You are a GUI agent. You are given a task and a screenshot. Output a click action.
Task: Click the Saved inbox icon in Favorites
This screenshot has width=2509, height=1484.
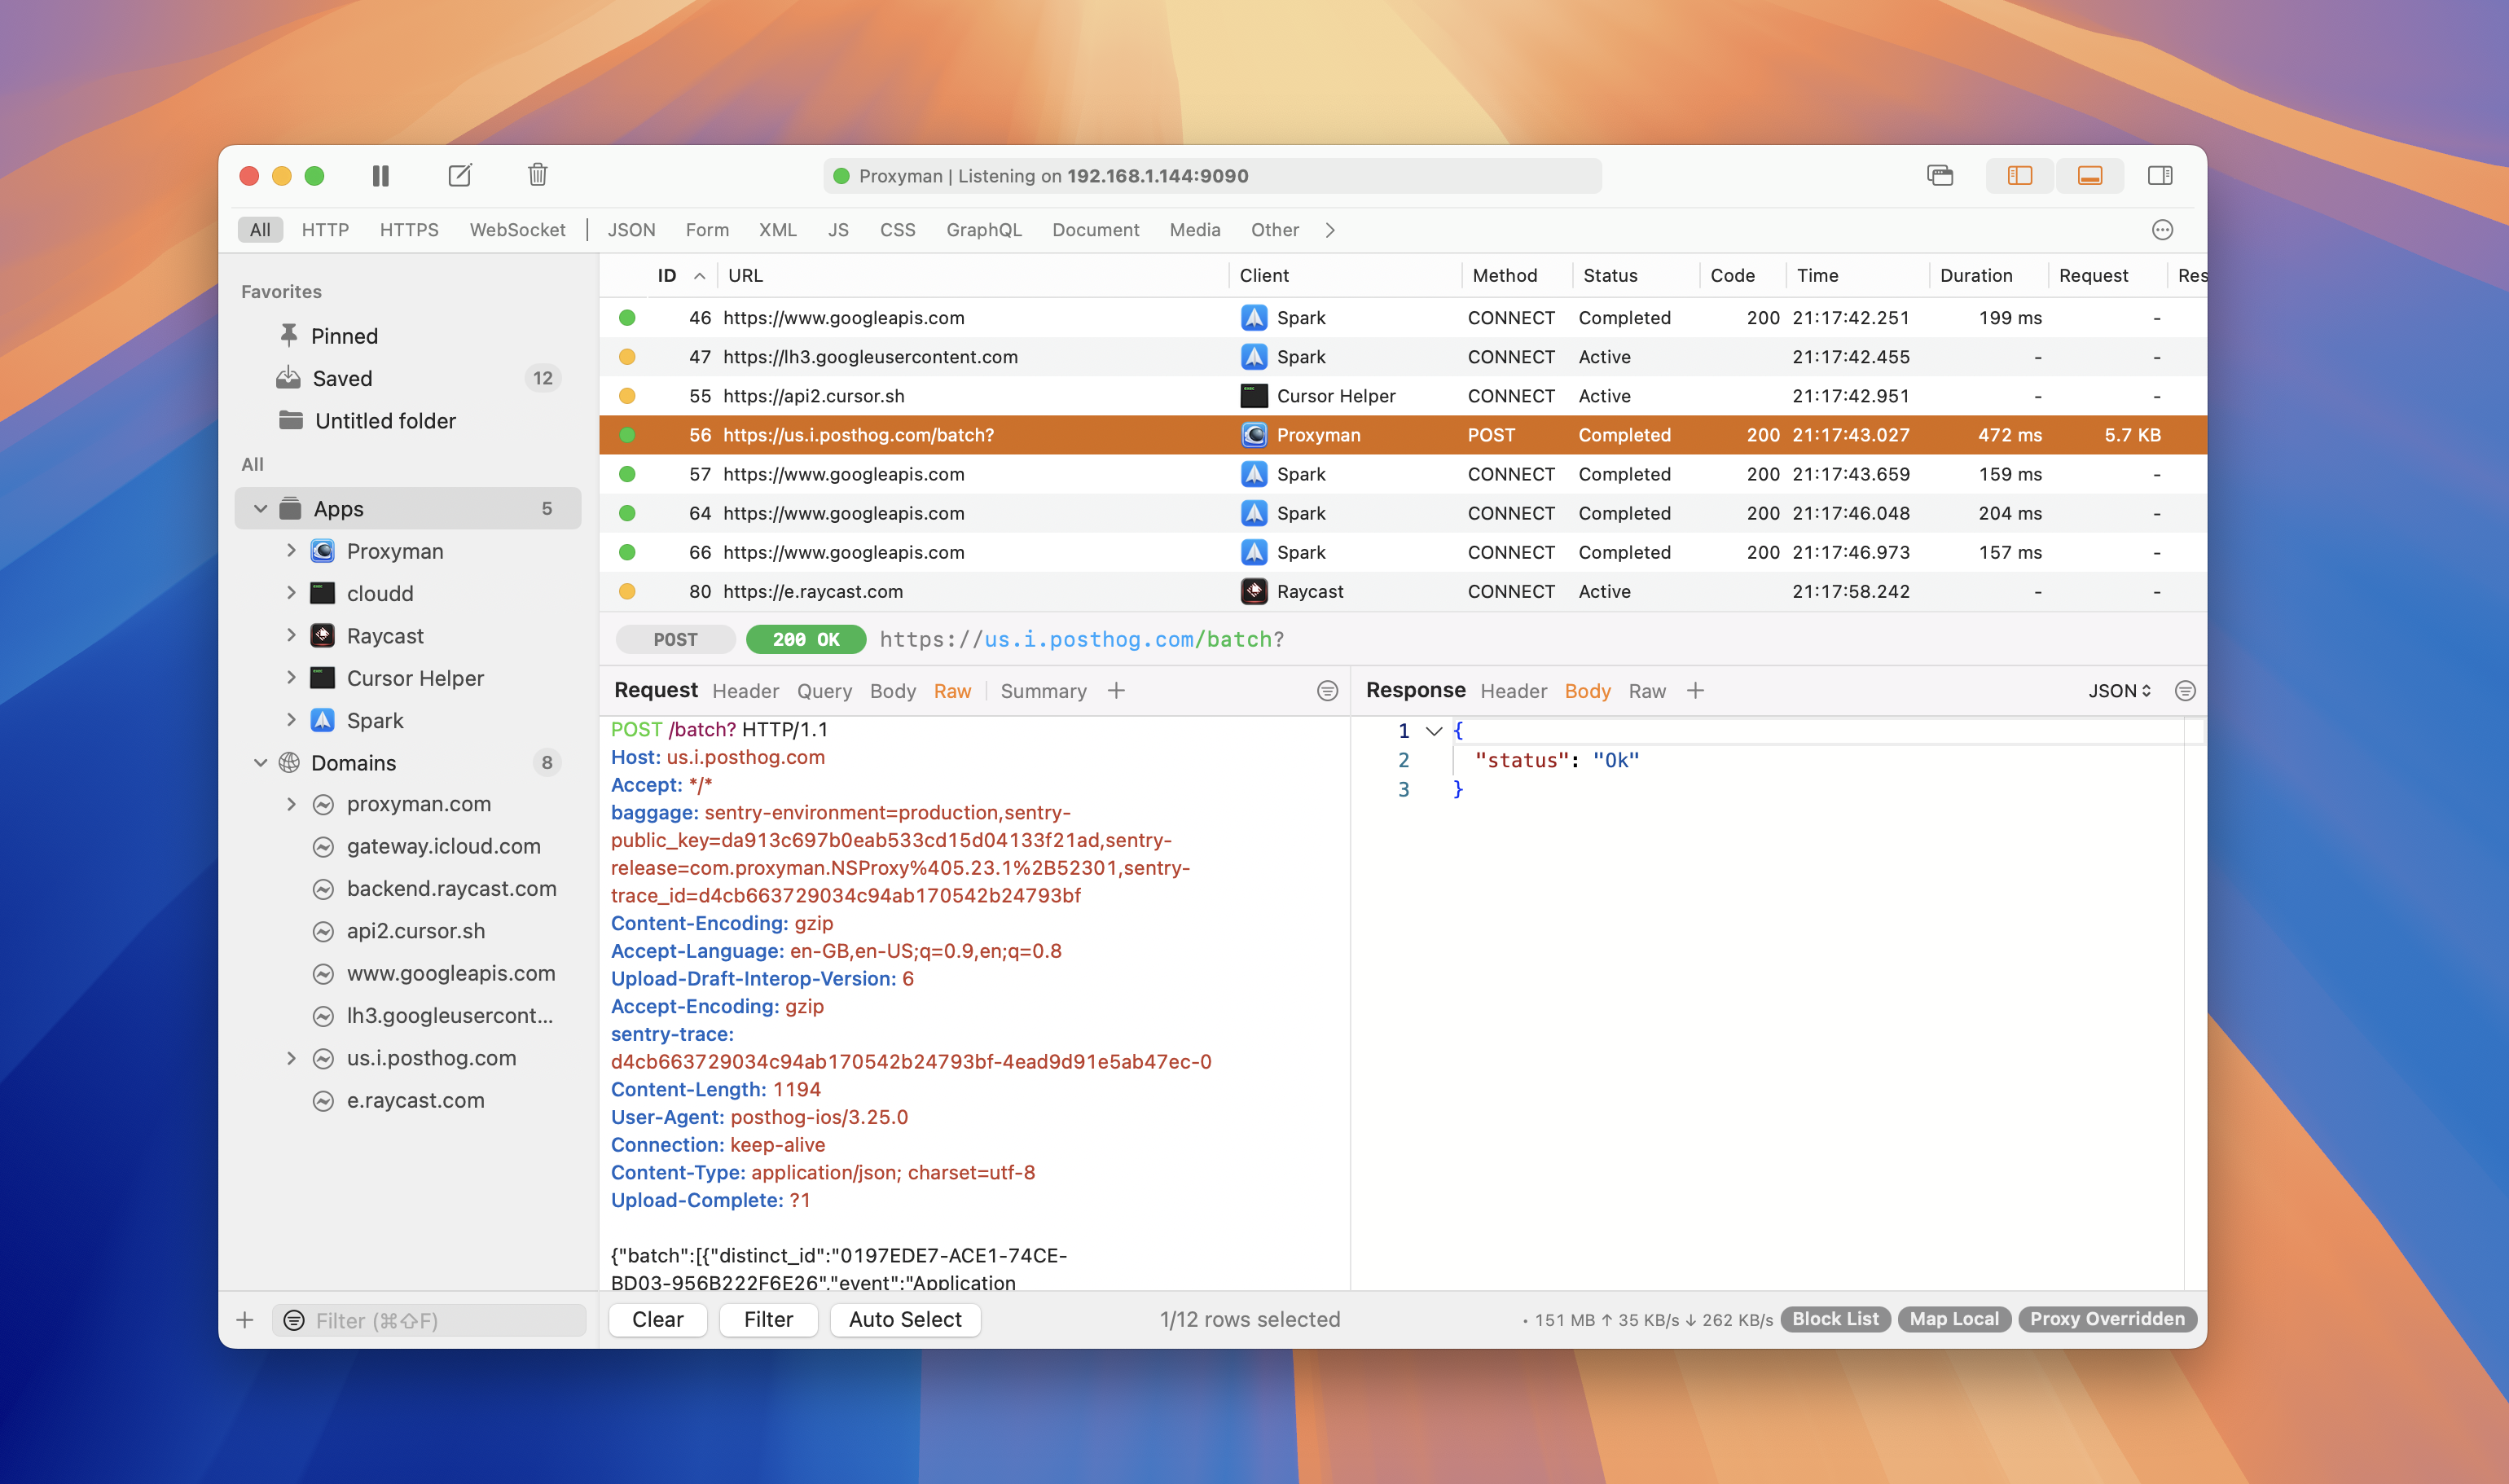288,378
